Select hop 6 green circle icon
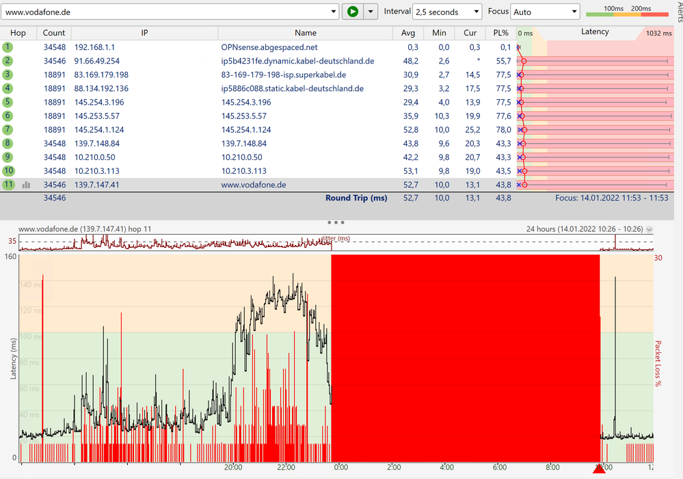This screenshot has height=479, width=683. coord(8,116)
